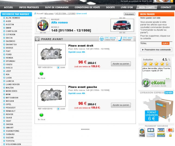Select CITROEN brand

tap(11, 35)
